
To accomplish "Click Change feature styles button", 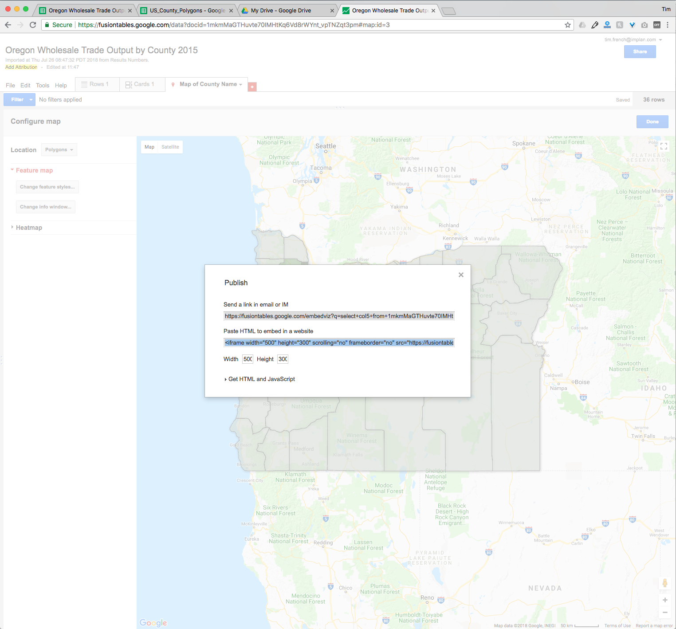I will (x=47, y=187).
